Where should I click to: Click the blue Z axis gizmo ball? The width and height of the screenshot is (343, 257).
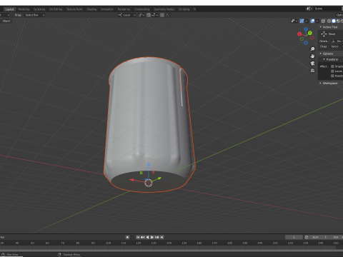tap(306, 29)
